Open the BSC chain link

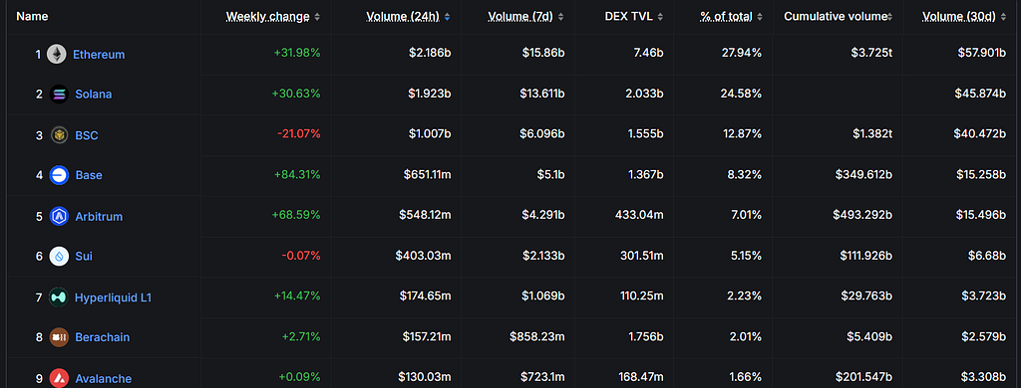click(x=87, y=135)
